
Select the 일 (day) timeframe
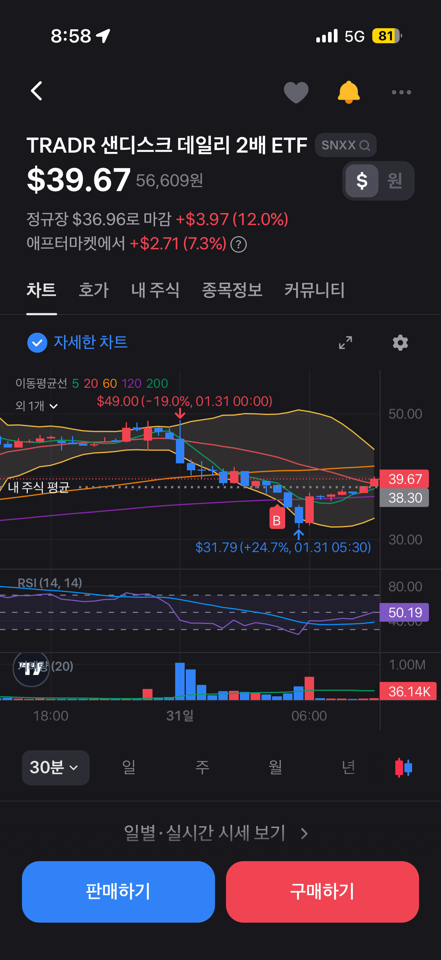(x=128, y=768)
